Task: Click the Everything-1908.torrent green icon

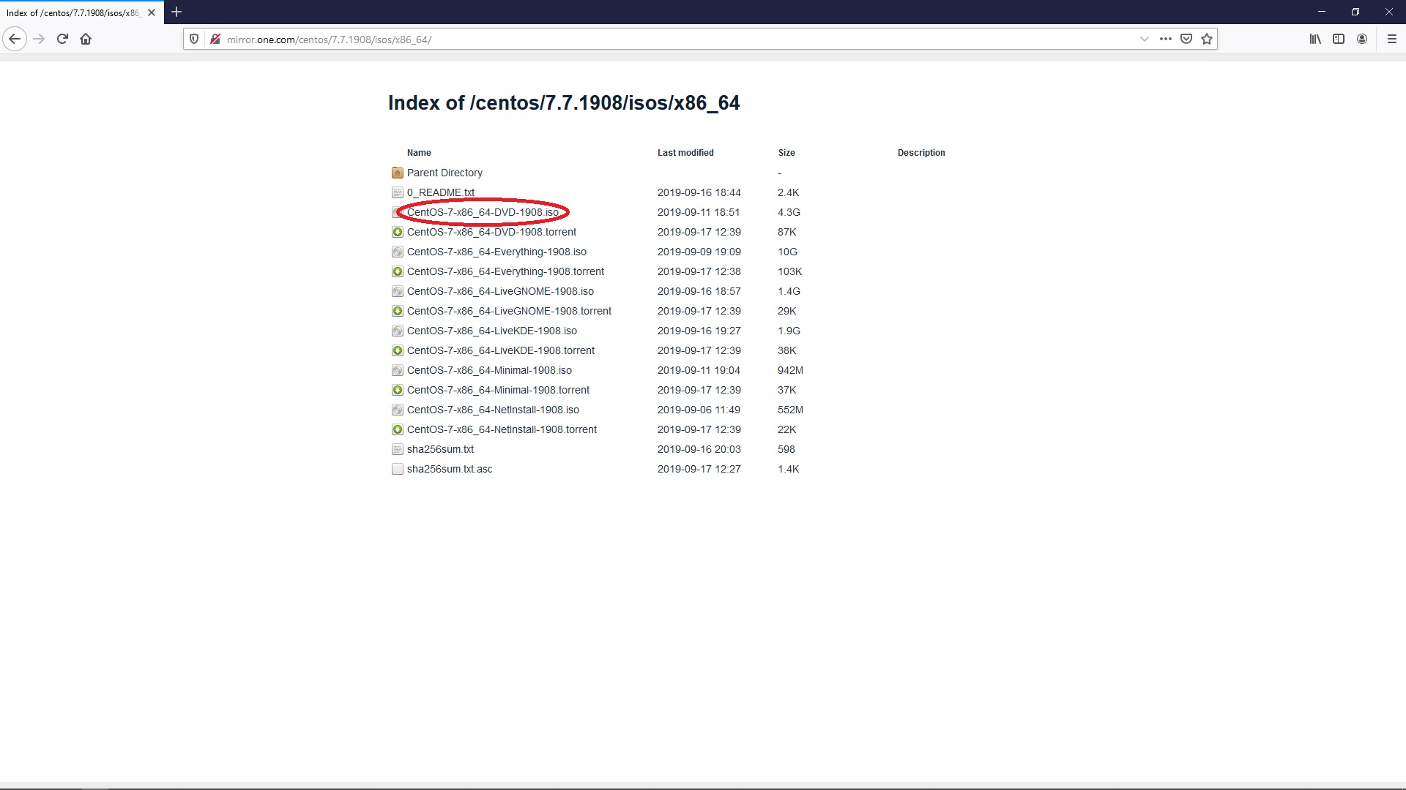Action: click(398, 271)
